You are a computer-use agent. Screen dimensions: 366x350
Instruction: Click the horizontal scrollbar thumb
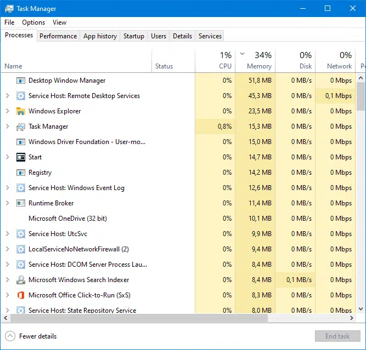click(x=139, y=318)
